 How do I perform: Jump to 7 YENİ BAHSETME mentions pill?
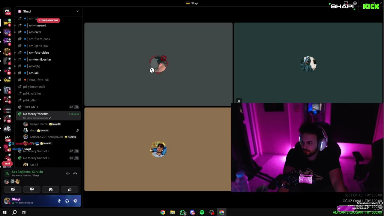pyautogui.click(x=48, y=20)
